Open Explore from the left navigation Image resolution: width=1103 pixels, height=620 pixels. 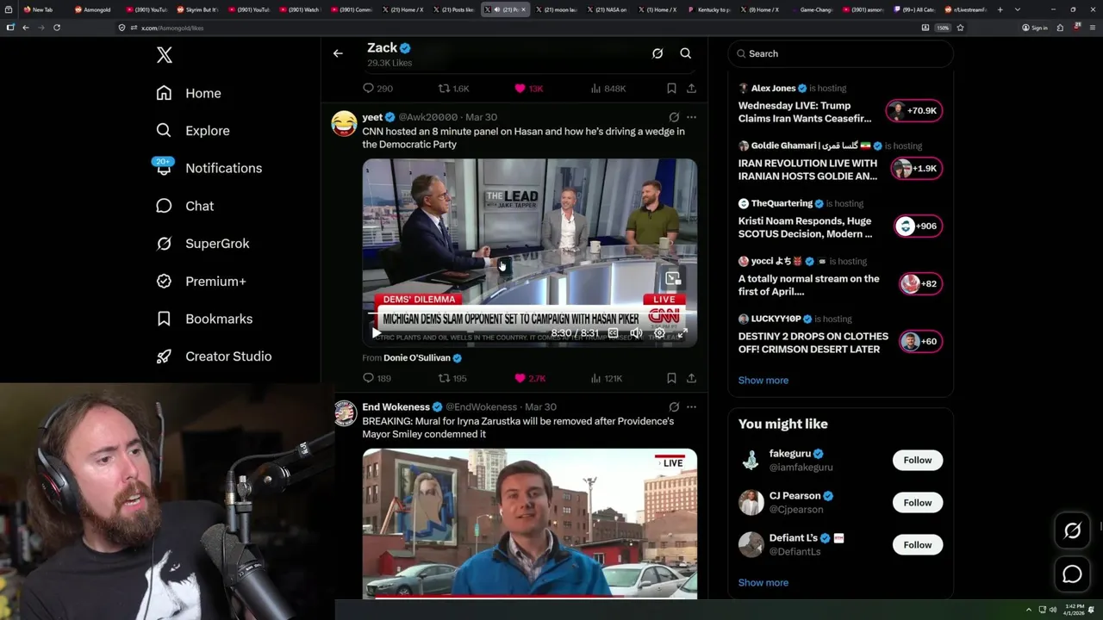pyautogui.click(x=193, y=131)
